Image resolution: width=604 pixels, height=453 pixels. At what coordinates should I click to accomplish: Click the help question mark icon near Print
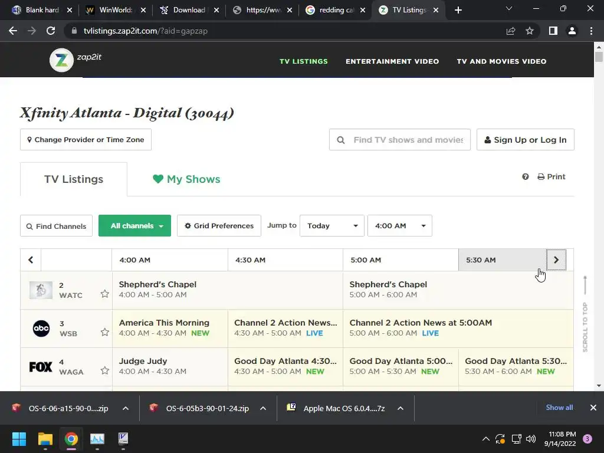526,176
